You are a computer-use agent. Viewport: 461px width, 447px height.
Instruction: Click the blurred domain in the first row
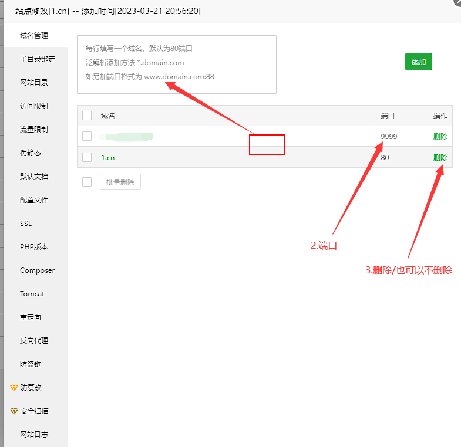tap(126, 137)
